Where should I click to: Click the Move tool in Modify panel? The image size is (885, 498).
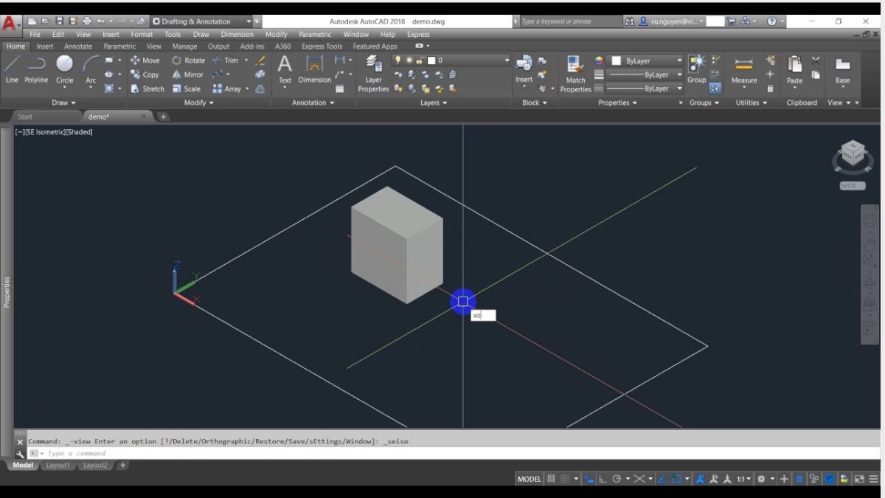pos(145,60)
